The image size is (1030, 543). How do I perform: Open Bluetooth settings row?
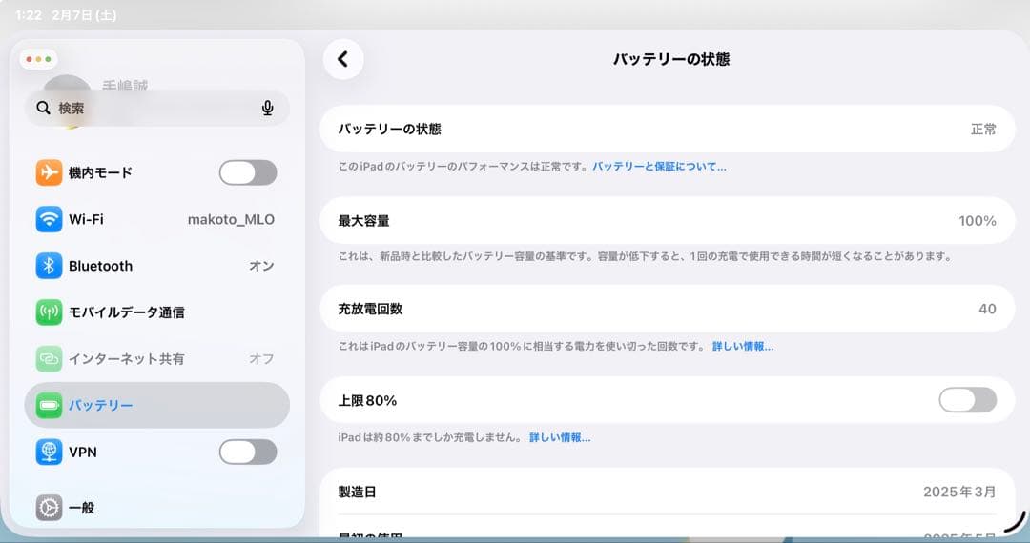pos(157,266)
